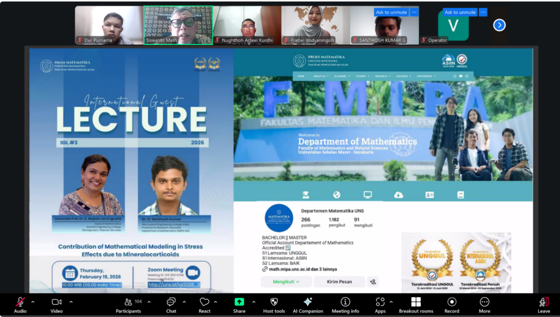The width and height of the screenshot is (560, 317).
Task: Open the three-dot menu on Santhosh Kumar's tile
Action: [x=414, y=12]
